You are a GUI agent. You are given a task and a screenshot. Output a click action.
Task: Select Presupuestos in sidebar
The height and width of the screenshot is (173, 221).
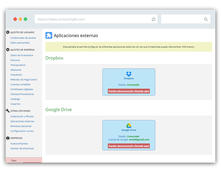pos(18,65)
